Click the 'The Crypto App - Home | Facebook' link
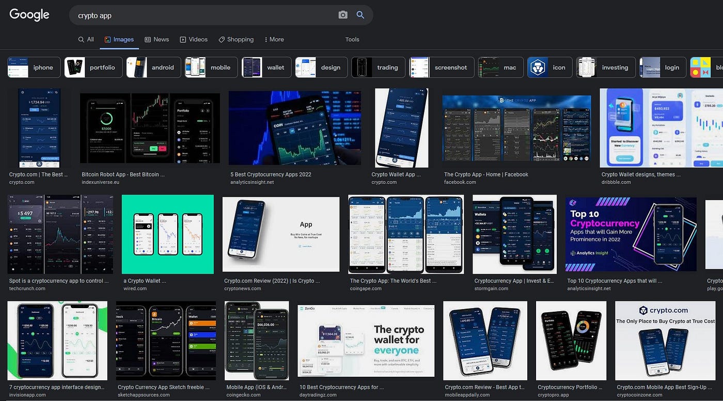Image resolution: width=723 pixels, height=401 pixels. (x=486, y=174)
